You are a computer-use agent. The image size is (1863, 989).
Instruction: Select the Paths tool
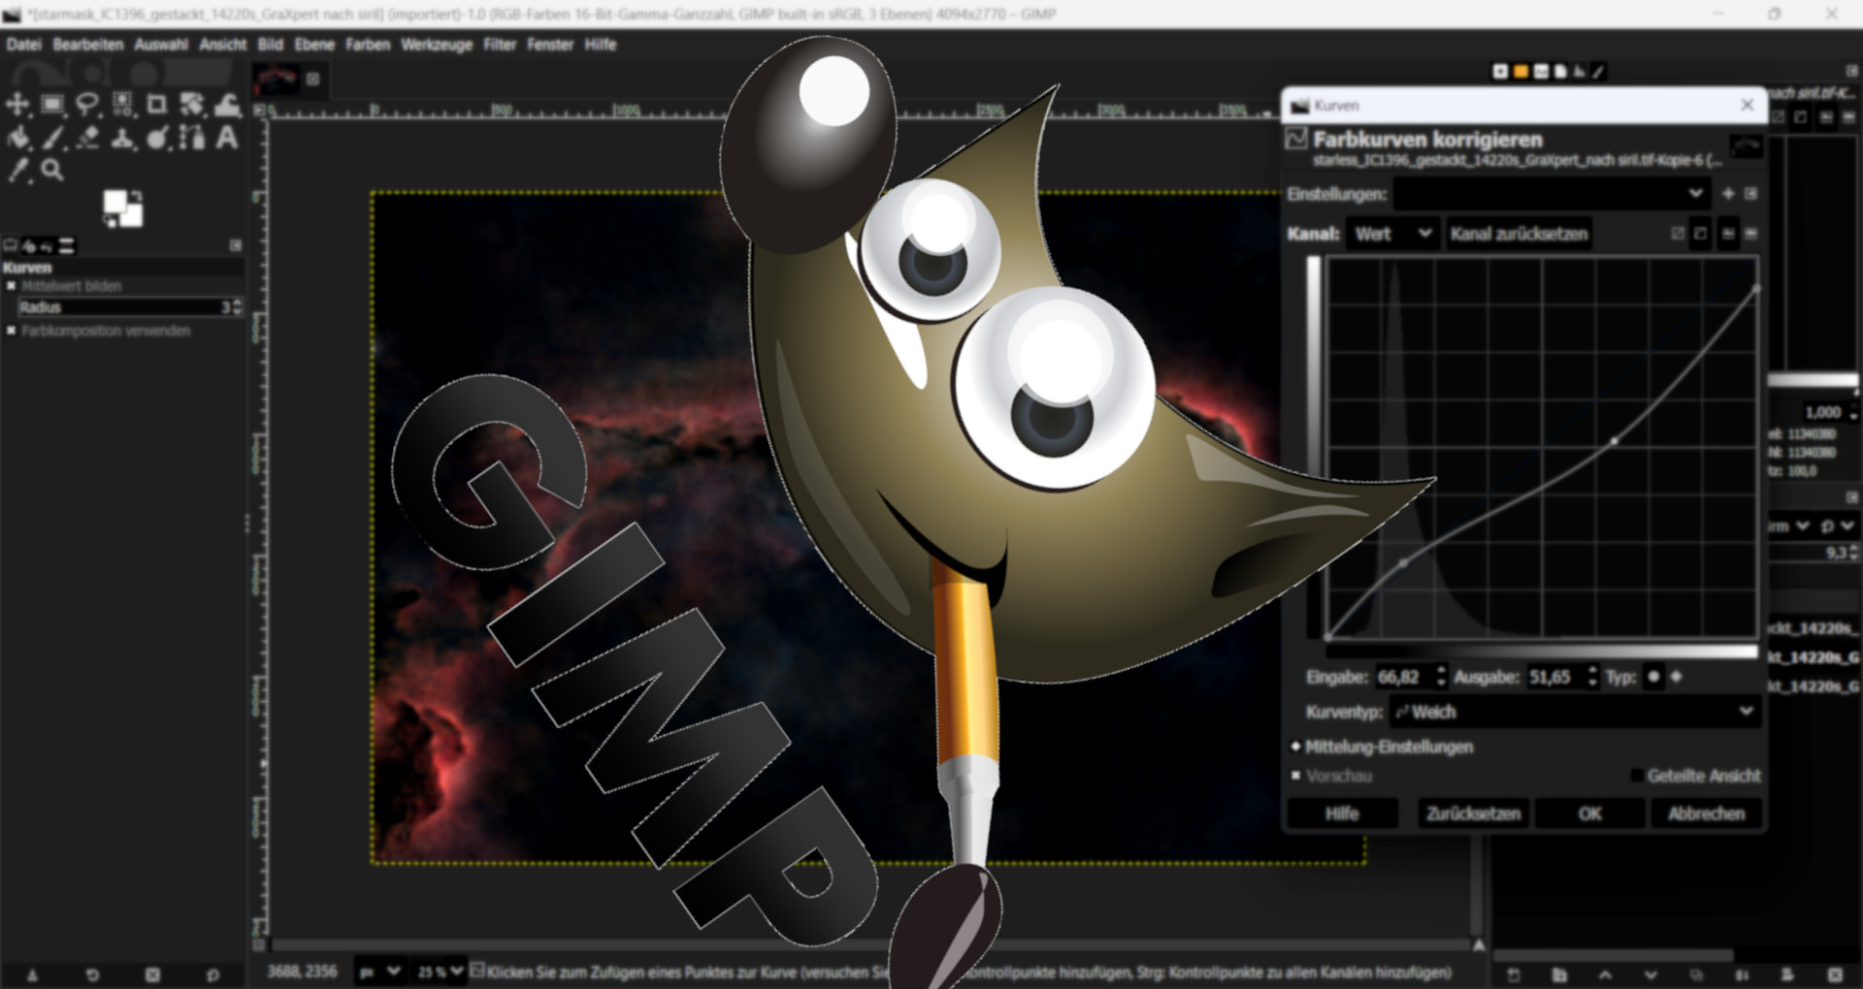(192, 138)
